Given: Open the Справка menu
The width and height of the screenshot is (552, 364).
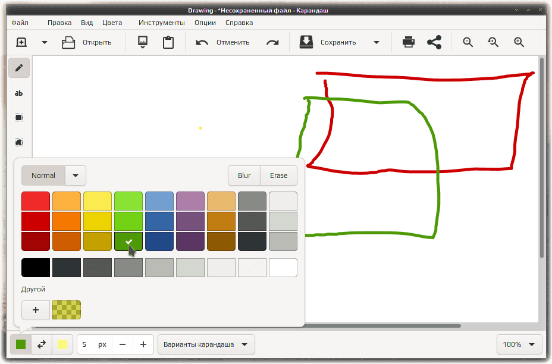Looking at the screenshot, I should (x=239, y=23).
